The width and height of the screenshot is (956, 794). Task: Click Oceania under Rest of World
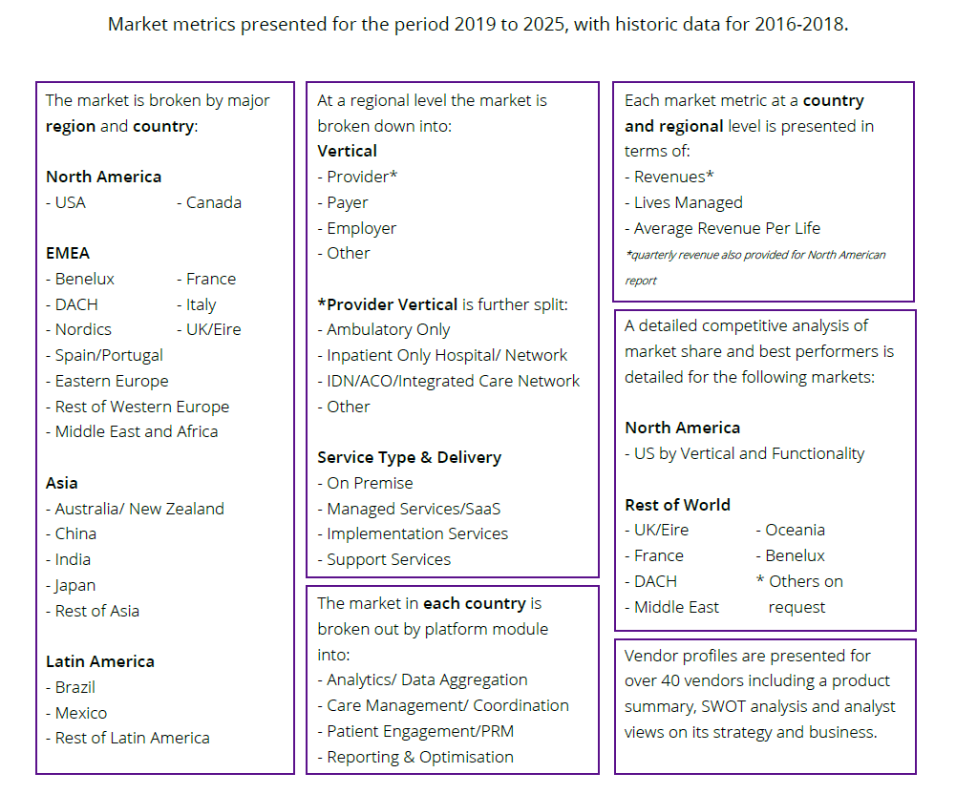click(x=790, y=530)
